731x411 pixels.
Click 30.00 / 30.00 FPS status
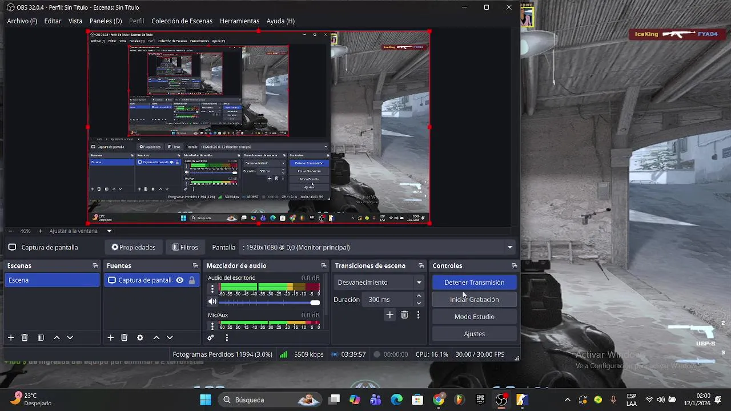(480, 354)
